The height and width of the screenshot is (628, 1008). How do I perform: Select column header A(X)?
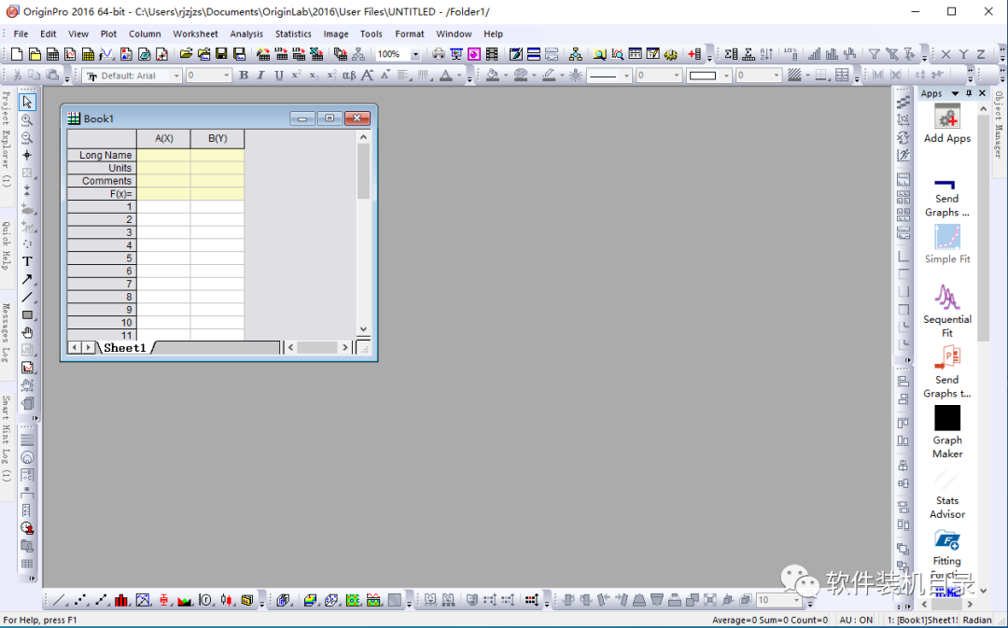point(164,138)
